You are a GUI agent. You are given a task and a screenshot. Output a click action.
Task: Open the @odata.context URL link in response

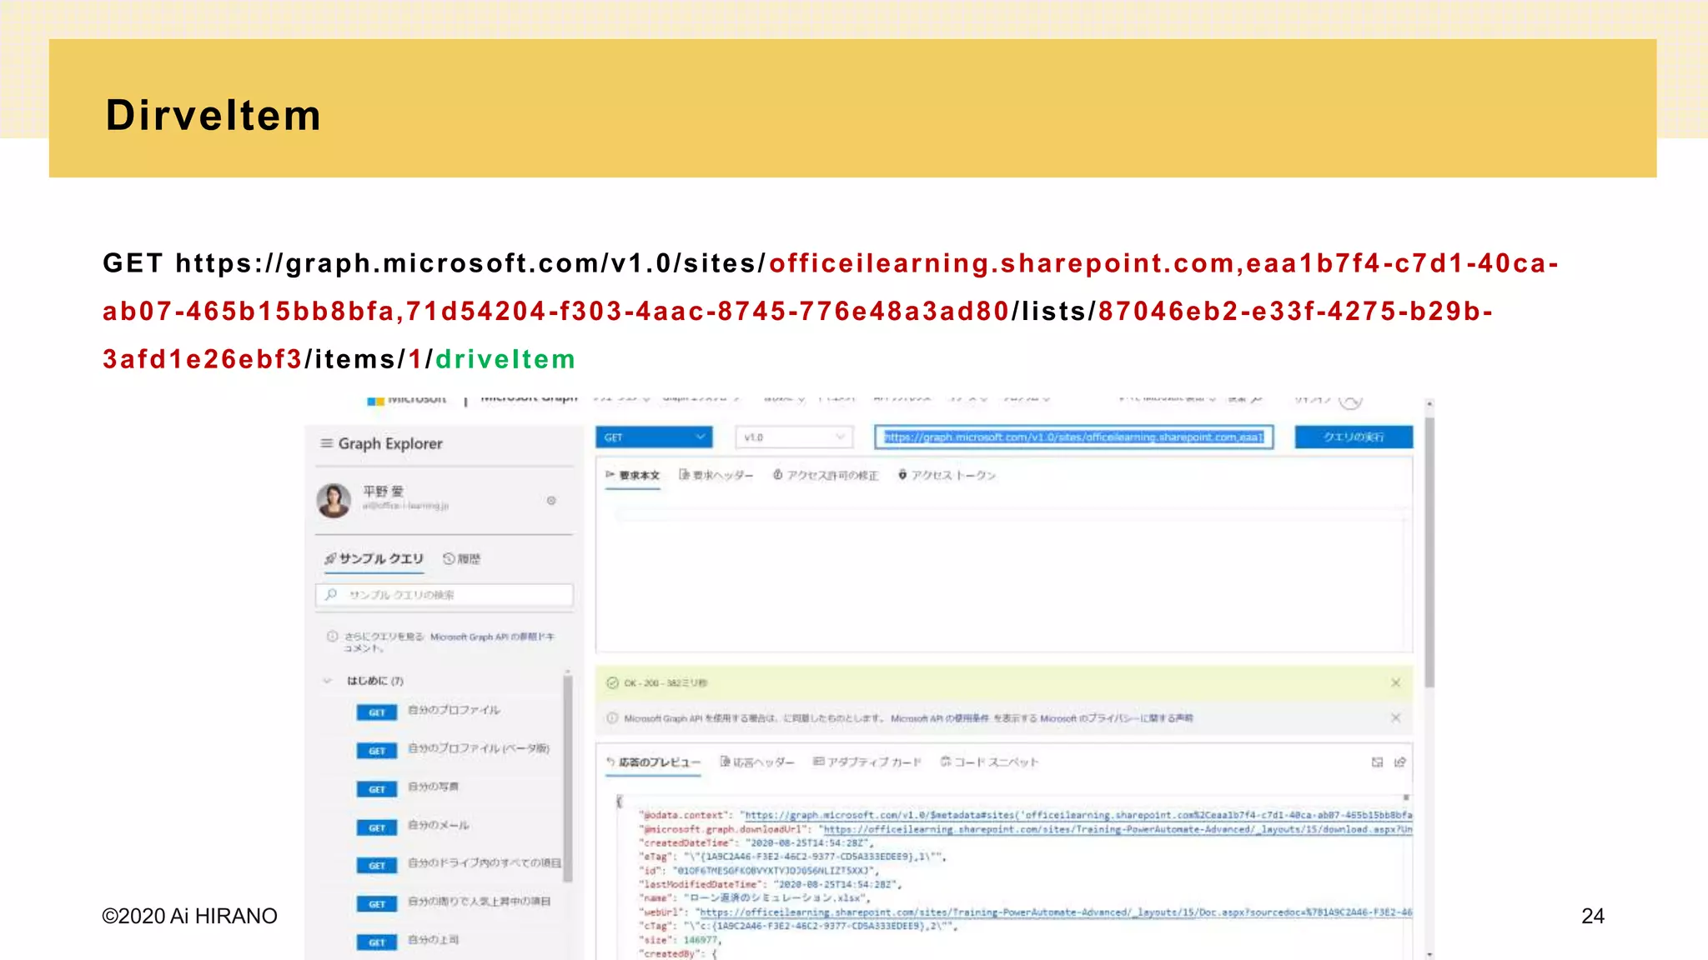[x=1077, y=815]
